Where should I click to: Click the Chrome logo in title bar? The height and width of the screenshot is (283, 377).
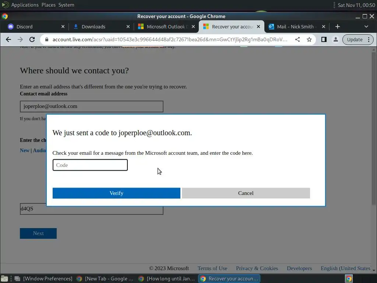tap(5, 16)
